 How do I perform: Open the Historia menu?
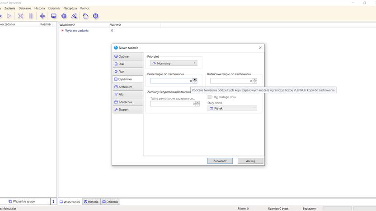click(x=40, y=8)
